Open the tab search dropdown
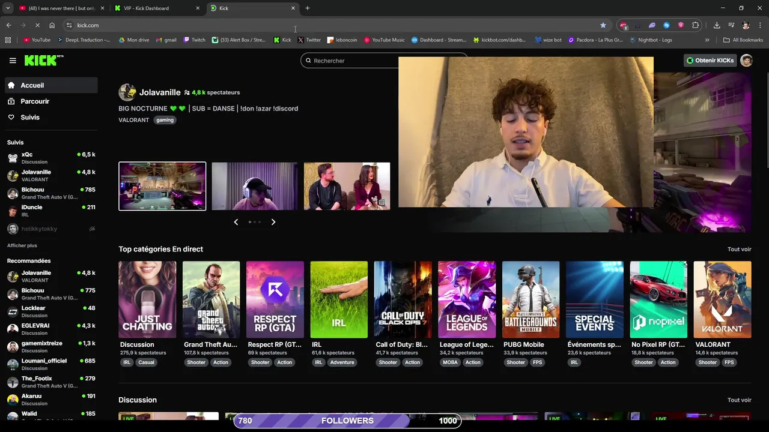The height and width of the screenshot is (432, 769). coord(8,8)
